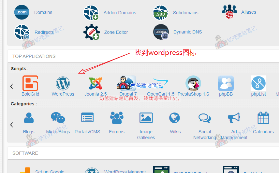Open the Subdomains SUB icon
Image resolution: width=279 pixels, height=173 pixels.
point(160,13)
